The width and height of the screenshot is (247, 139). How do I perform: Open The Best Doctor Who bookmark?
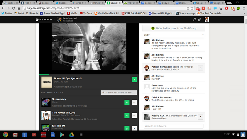click(209, 13)
